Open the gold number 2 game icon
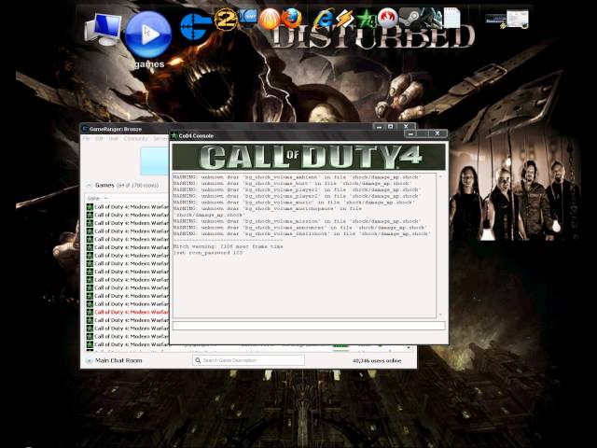The height and width of the screenshot is (448, 597). [x=225, y=19]
